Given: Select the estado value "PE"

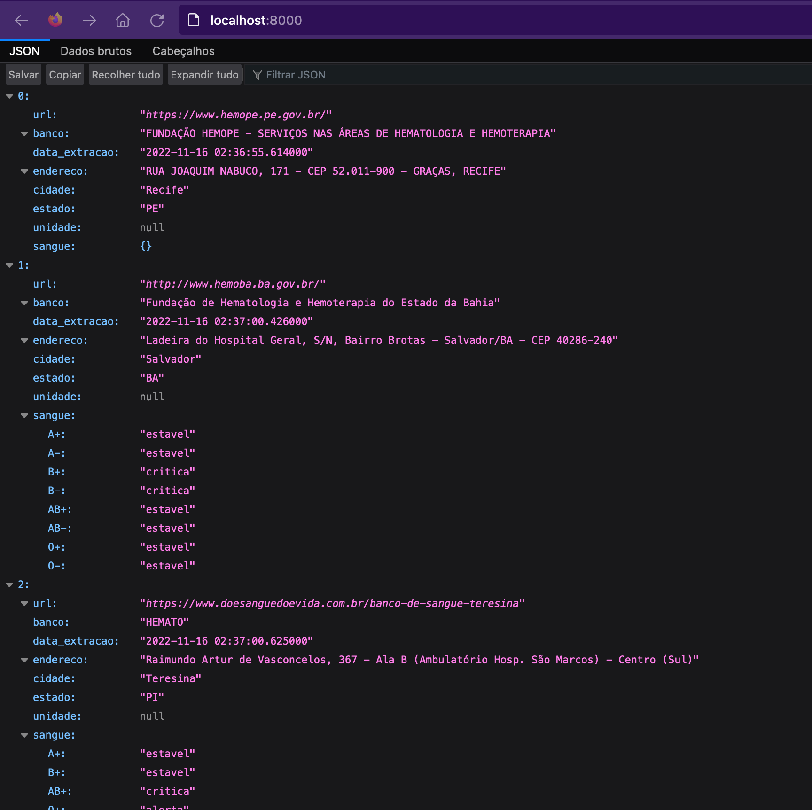Looking at the screenshot, I should coord(152,209).
